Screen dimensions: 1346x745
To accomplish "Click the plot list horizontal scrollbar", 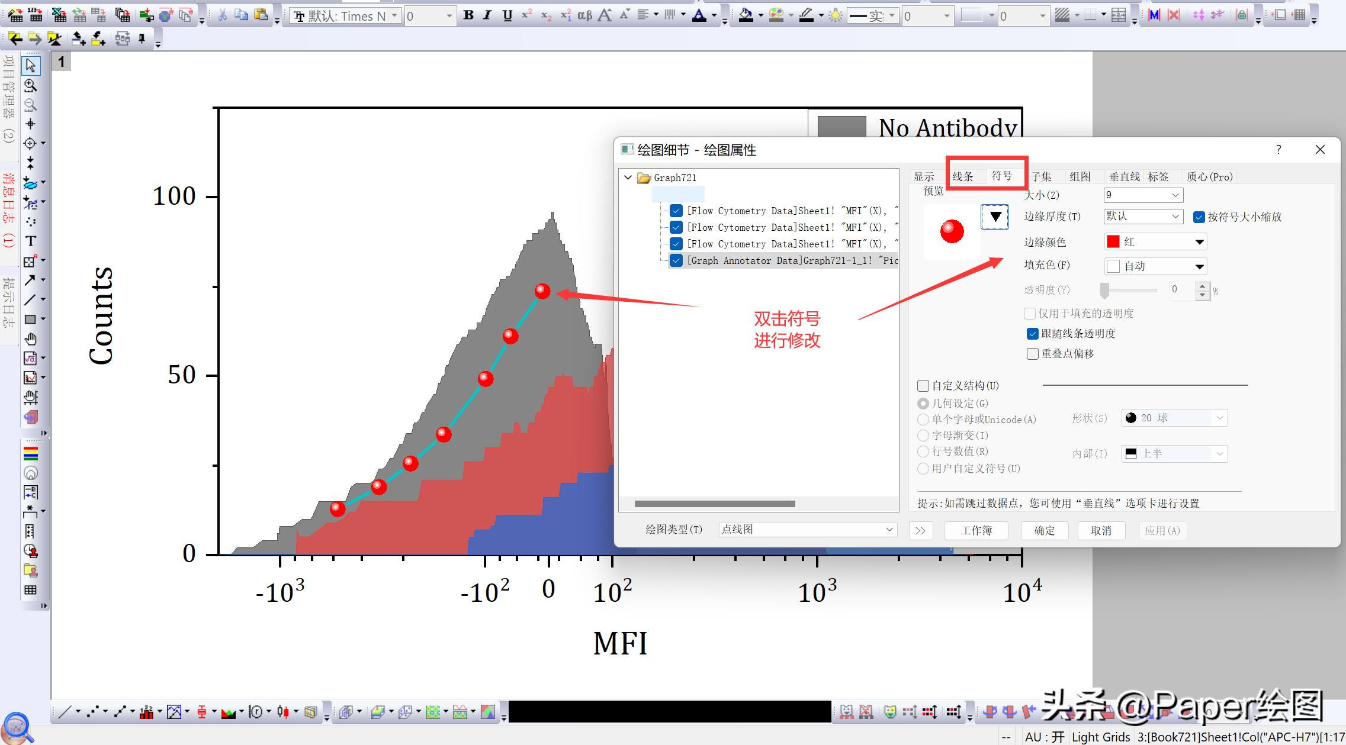I will [x=715, y=504].
